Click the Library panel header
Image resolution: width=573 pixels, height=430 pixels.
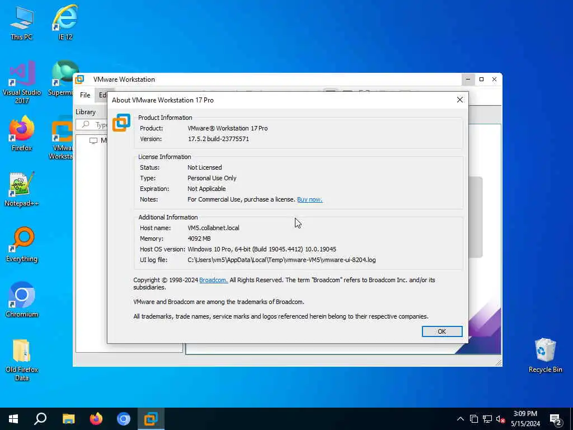pos(86,112)
